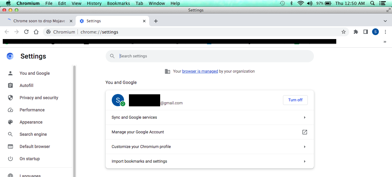Screen dimensions: 392x177
Task: Bookmark this page with the star
Action: coord(344,32)
